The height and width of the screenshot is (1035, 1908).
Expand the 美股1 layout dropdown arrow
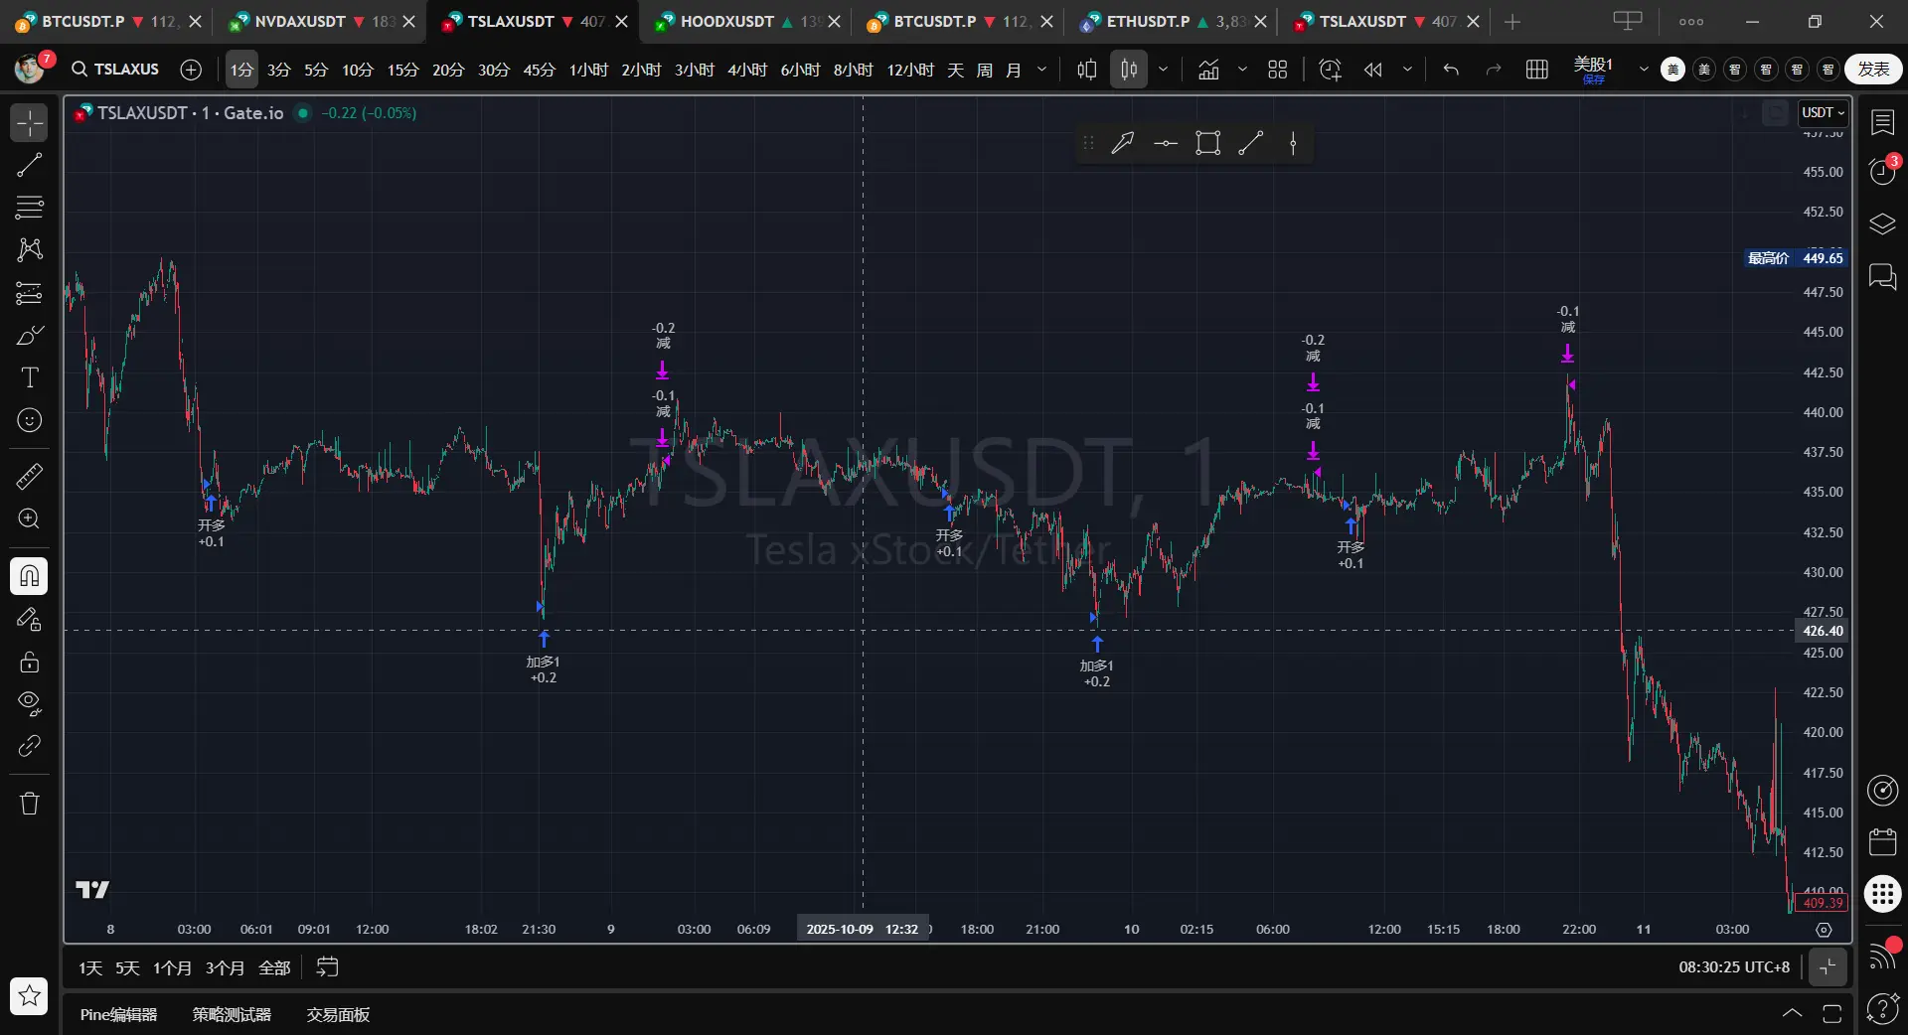click(x=1644, y=70)
